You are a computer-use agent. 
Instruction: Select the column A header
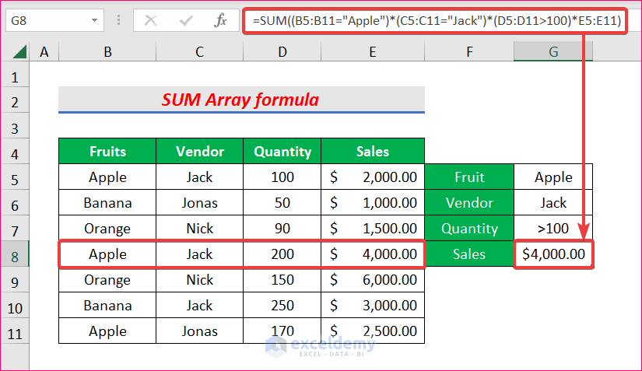[x=44, y=52]
